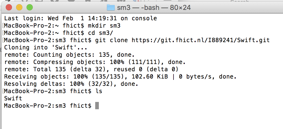This screenshot has width=283, height=129.
Task: Click the "mkdir sm3" command text
Action: (x=105, y=26)
